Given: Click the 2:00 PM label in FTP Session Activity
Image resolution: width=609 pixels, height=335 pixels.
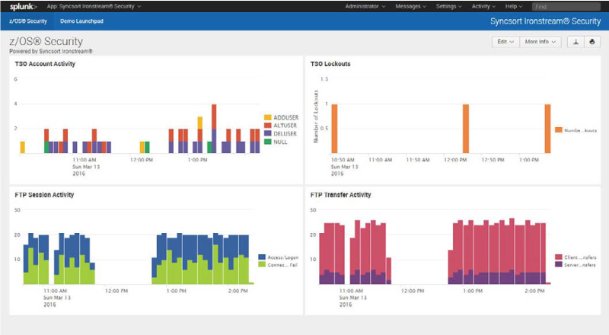Looking at the screenshot, I should (x=238, y=291).
